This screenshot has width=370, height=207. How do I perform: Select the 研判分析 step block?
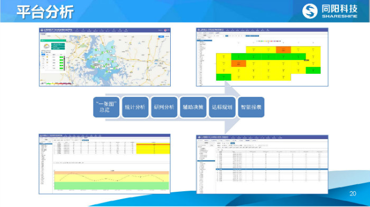pyautogui.click(x=164, y=107)
